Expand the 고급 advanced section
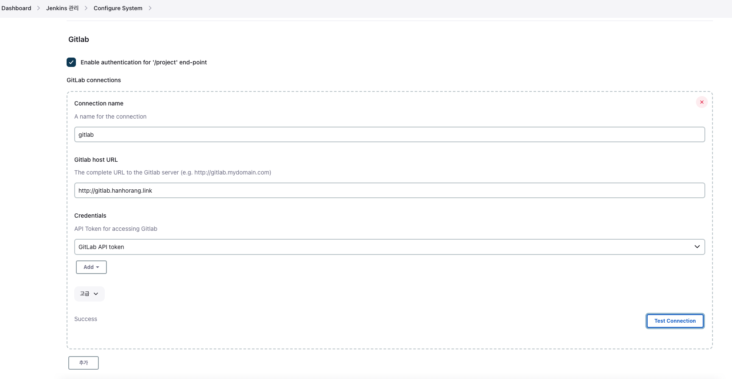This screenshot has height=379, width=732. [x=89, y=294]
